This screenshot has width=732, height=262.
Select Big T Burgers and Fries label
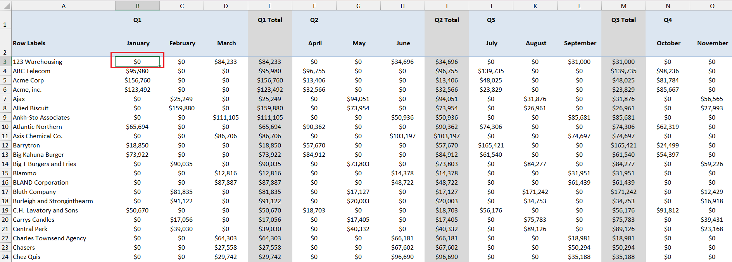pyautogui.click(x=44, y=164)
